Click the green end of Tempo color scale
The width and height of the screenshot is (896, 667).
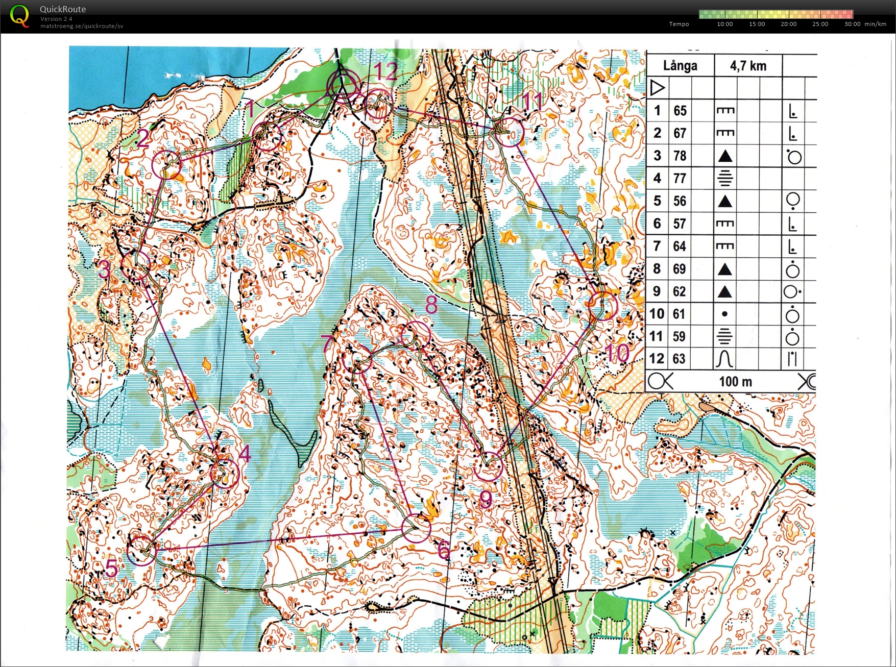[x=704, y=14]
